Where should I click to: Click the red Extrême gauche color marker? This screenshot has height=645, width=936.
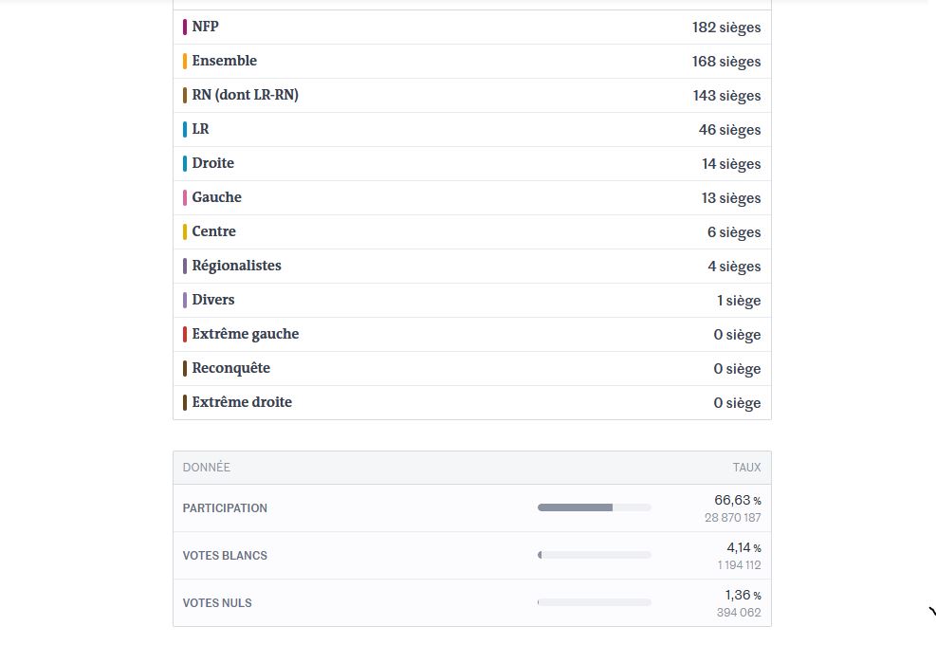[x=185, y=335]
